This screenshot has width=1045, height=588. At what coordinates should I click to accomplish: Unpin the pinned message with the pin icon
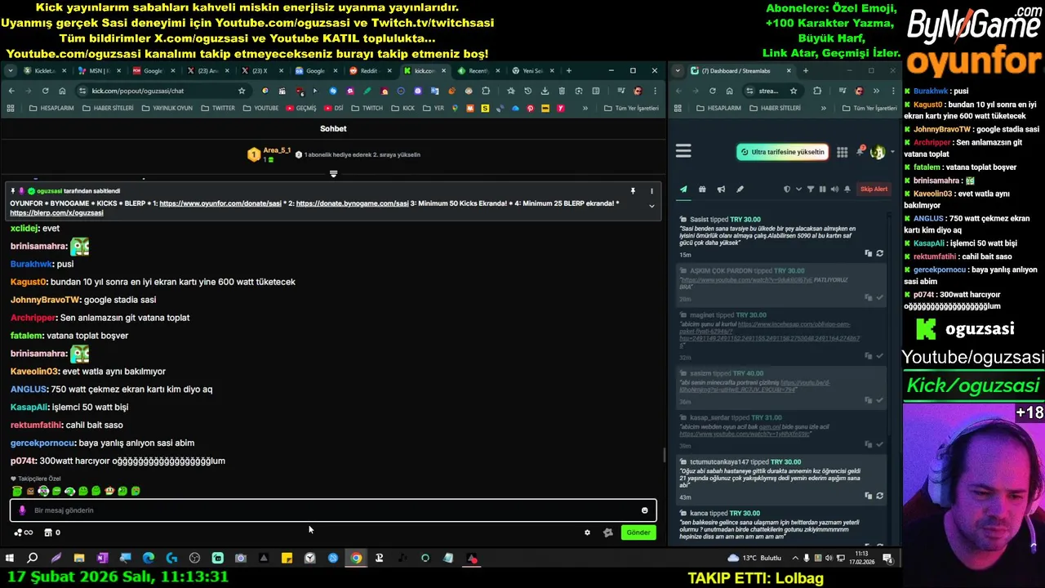click(632, 191)
